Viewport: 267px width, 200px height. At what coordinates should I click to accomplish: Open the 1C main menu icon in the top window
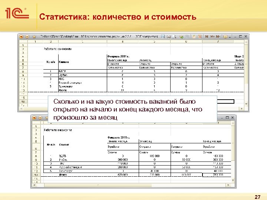point(21,37)
